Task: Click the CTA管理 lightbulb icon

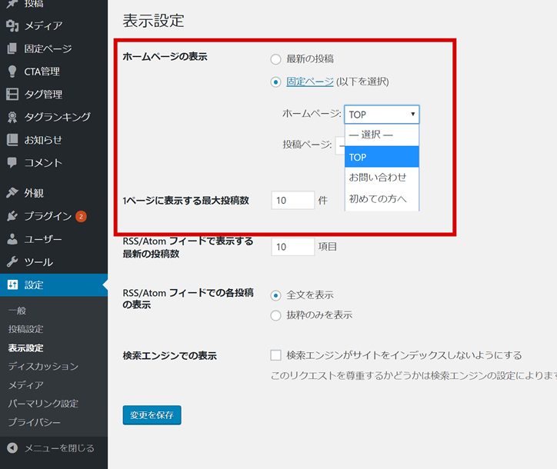Action: (x=12, y=72)
